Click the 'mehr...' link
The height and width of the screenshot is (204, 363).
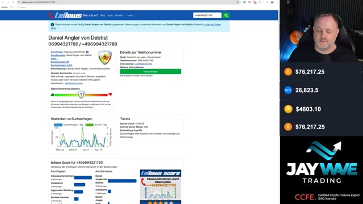tap(54, 58)
